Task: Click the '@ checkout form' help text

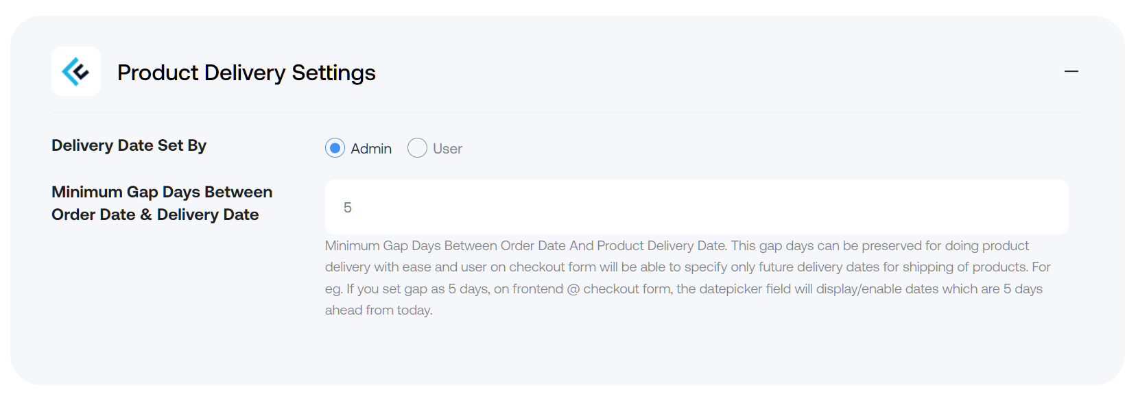Action: 619,289
